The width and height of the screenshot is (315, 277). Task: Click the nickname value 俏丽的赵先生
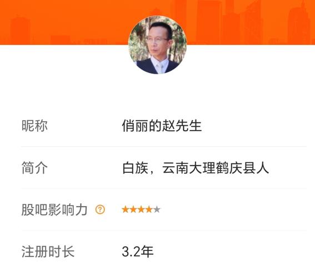(x=162, y=126)
